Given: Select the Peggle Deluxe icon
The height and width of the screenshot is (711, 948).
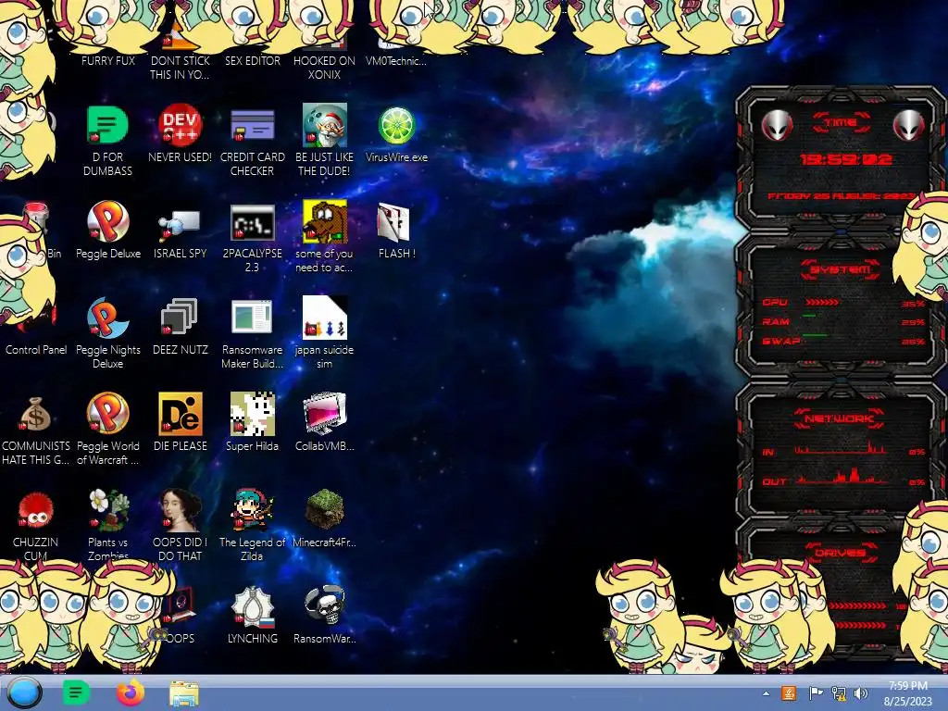Looking at the screenshot, I should tap(107, 221).
